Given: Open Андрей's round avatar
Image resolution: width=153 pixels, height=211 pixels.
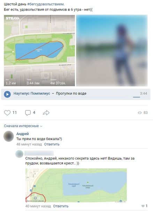Looking at the screenshot, I should coord(9,136).
